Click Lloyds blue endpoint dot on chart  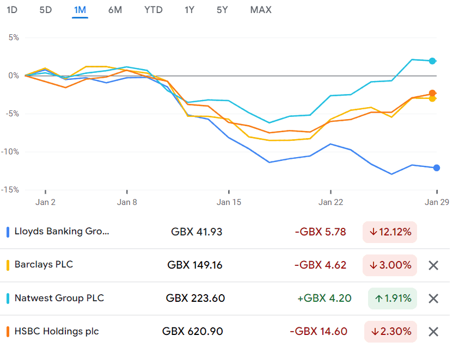436,167
